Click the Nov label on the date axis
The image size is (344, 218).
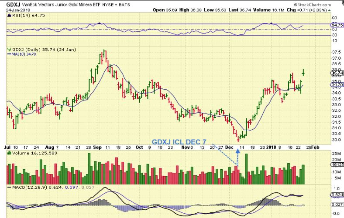(186, 148)
